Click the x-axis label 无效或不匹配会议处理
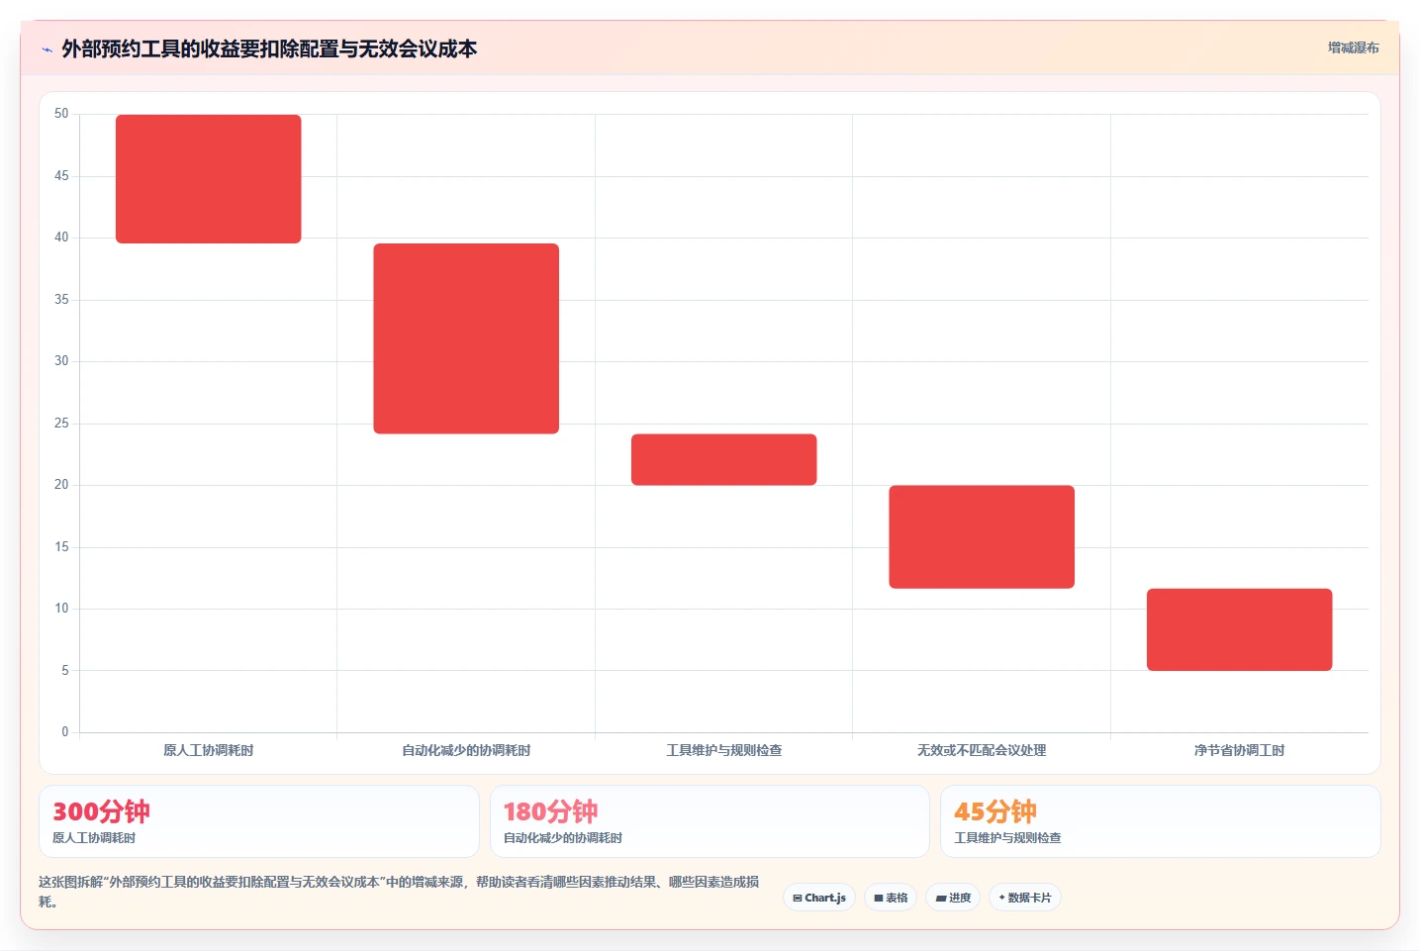 (x=982, y=750)
